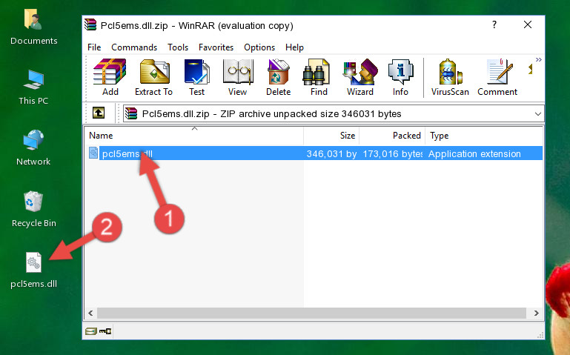Select the 346,031 bytes size cell
570x355 pixels.
click(331, 153)
